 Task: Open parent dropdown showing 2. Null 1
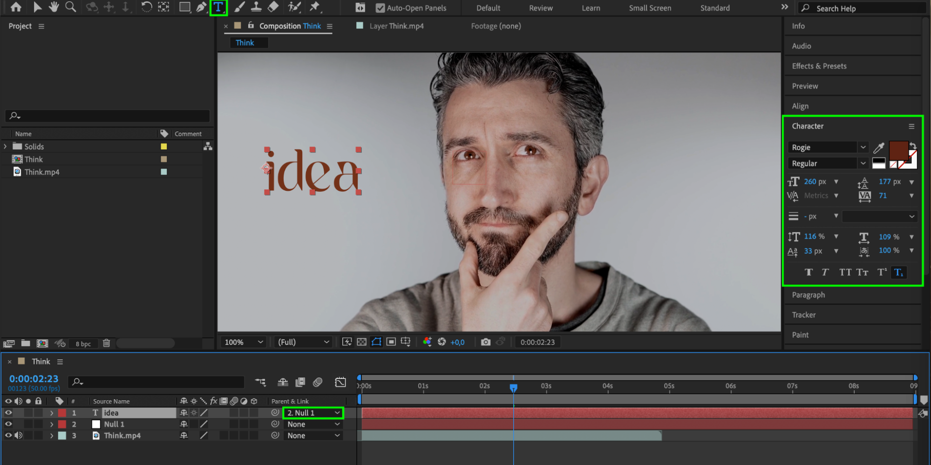pos(313,413)
